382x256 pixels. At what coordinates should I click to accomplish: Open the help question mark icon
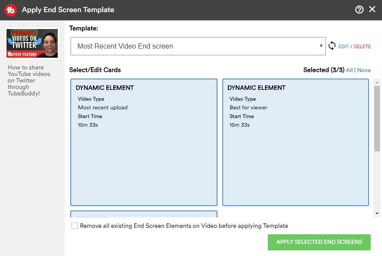click(x=359, y=10)
